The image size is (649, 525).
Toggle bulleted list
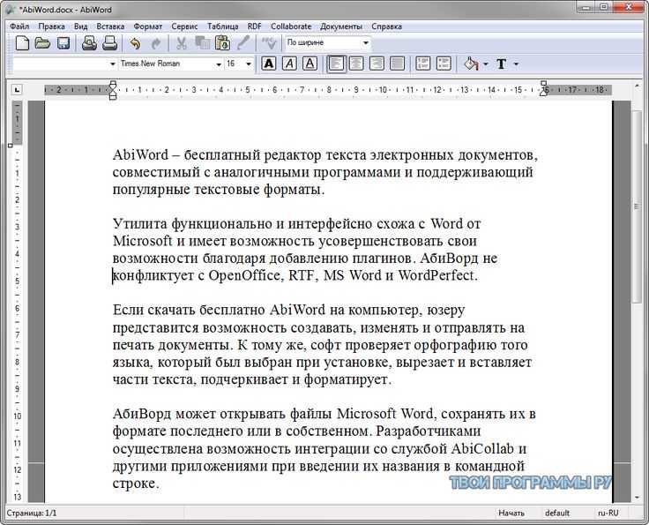444,64
